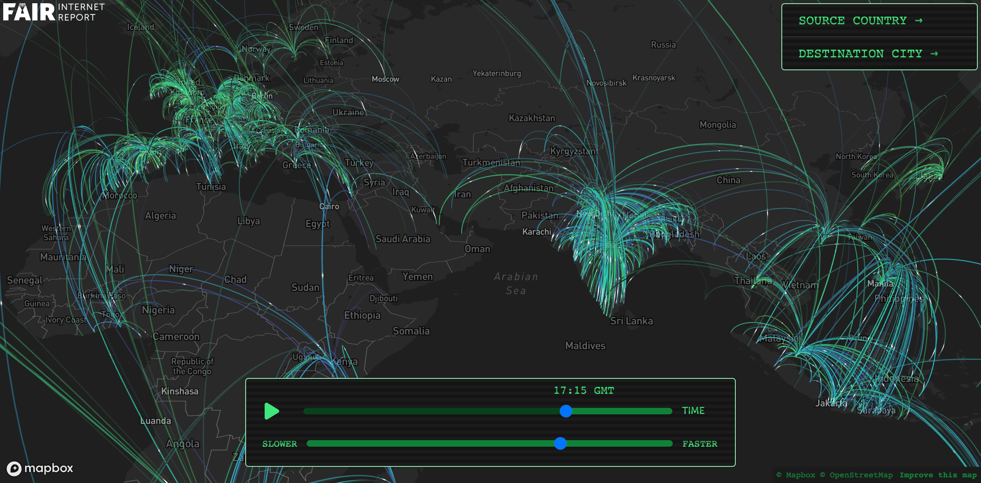Image resolution: width=981 pixels, height=483 pixels.
Task: Click the SLOWER speed label
Action: [x=280, y=444]
